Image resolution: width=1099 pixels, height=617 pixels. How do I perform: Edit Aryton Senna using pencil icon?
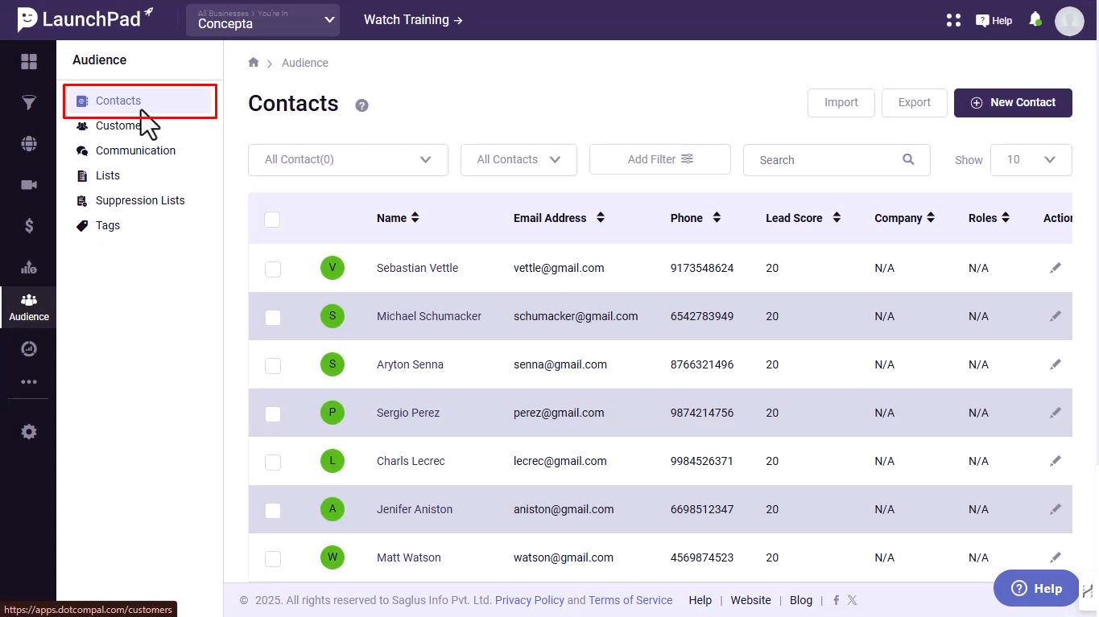pos(1056,364)
